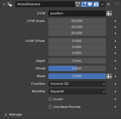Animate the Invert property keyframe dot
121x119 pixels.
click(115, 99)
